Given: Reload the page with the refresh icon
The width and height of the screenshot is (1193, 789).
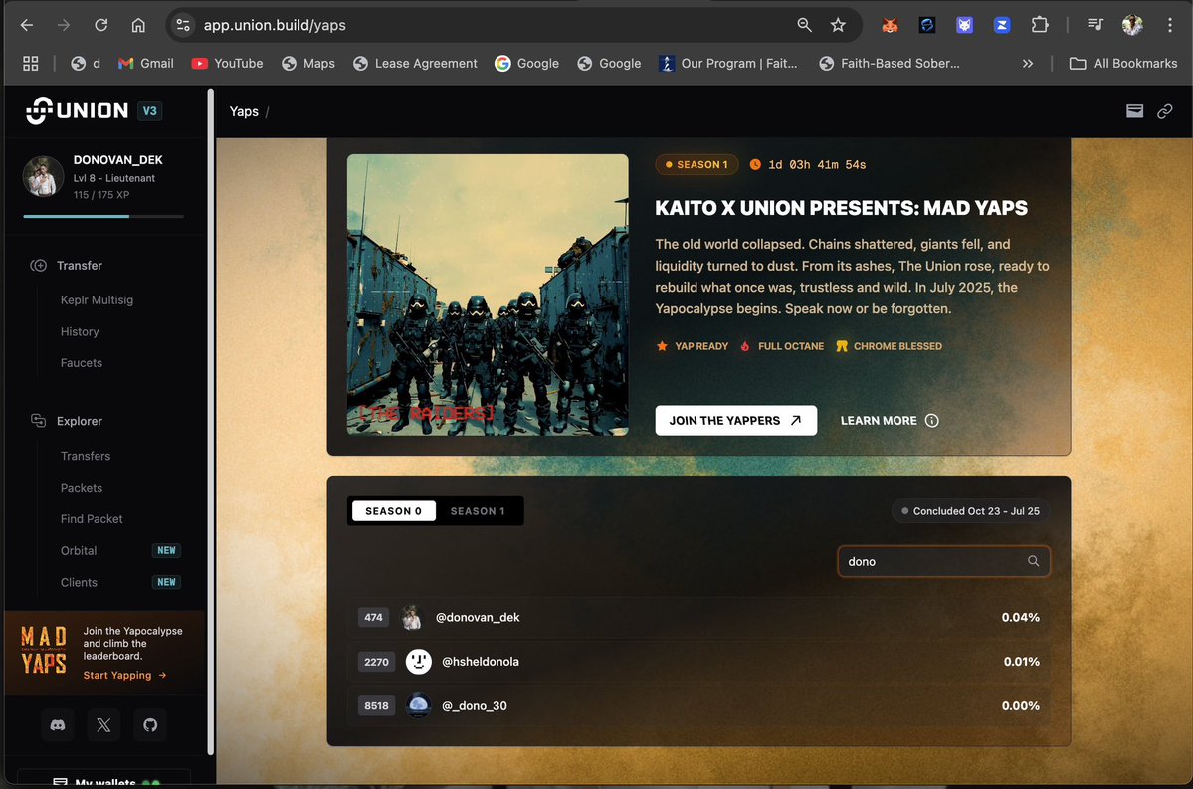Looking at the screenshot, I should [101, 25].
